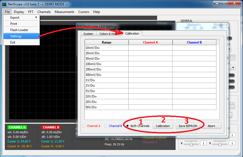
Task: Select the 20mV/Div range row
Action: [150, 53]
